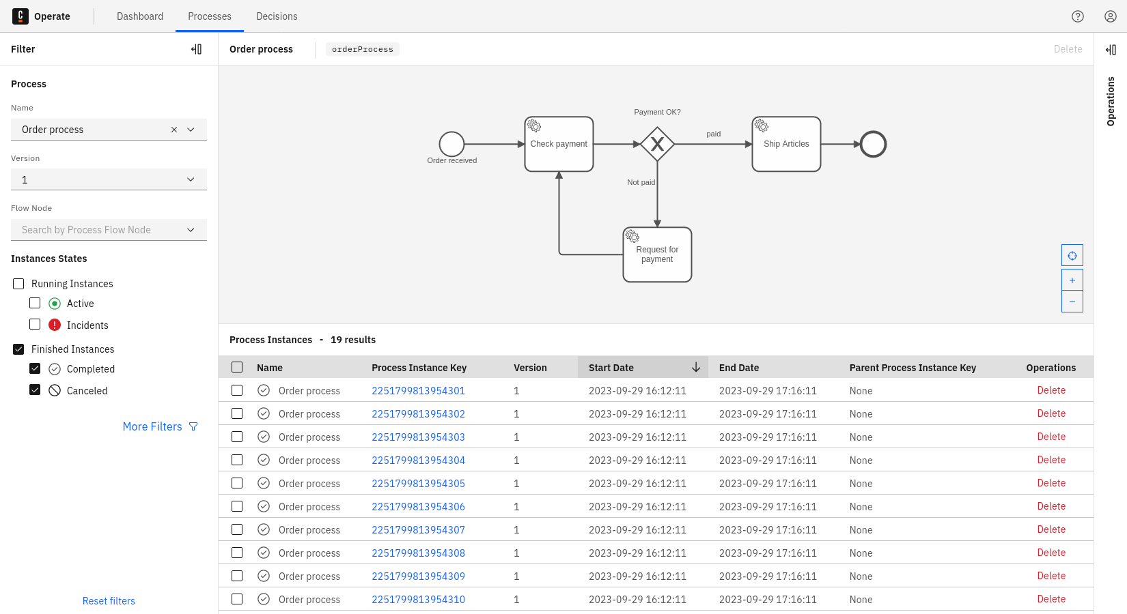Reset diagram view using the target icon

[x=1072, y=254]
